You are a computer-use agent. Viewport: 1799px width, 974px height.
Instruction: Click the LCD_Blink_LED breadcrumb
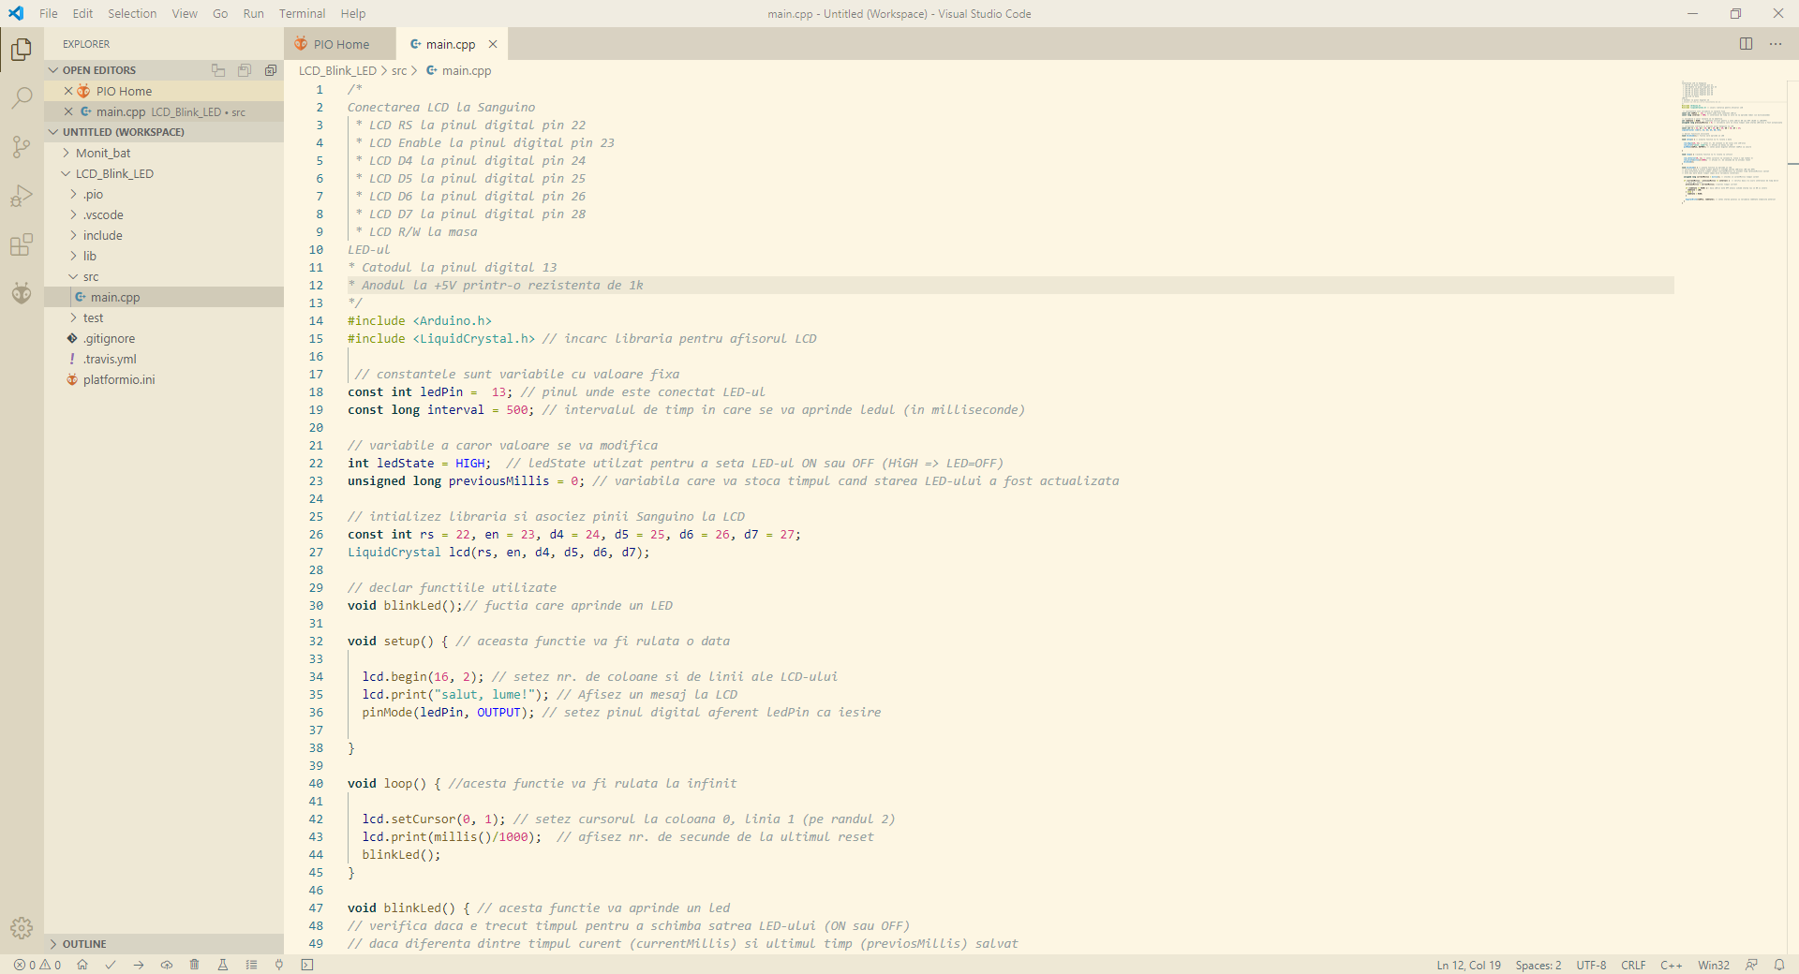(337, 70)
